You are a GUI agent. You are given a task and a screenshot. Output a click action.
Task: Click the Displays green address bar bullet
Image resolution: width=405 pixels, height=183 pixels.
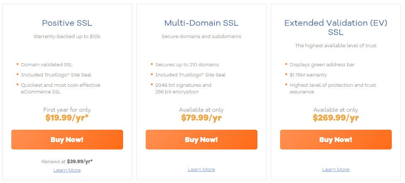(x=322, y=65)
